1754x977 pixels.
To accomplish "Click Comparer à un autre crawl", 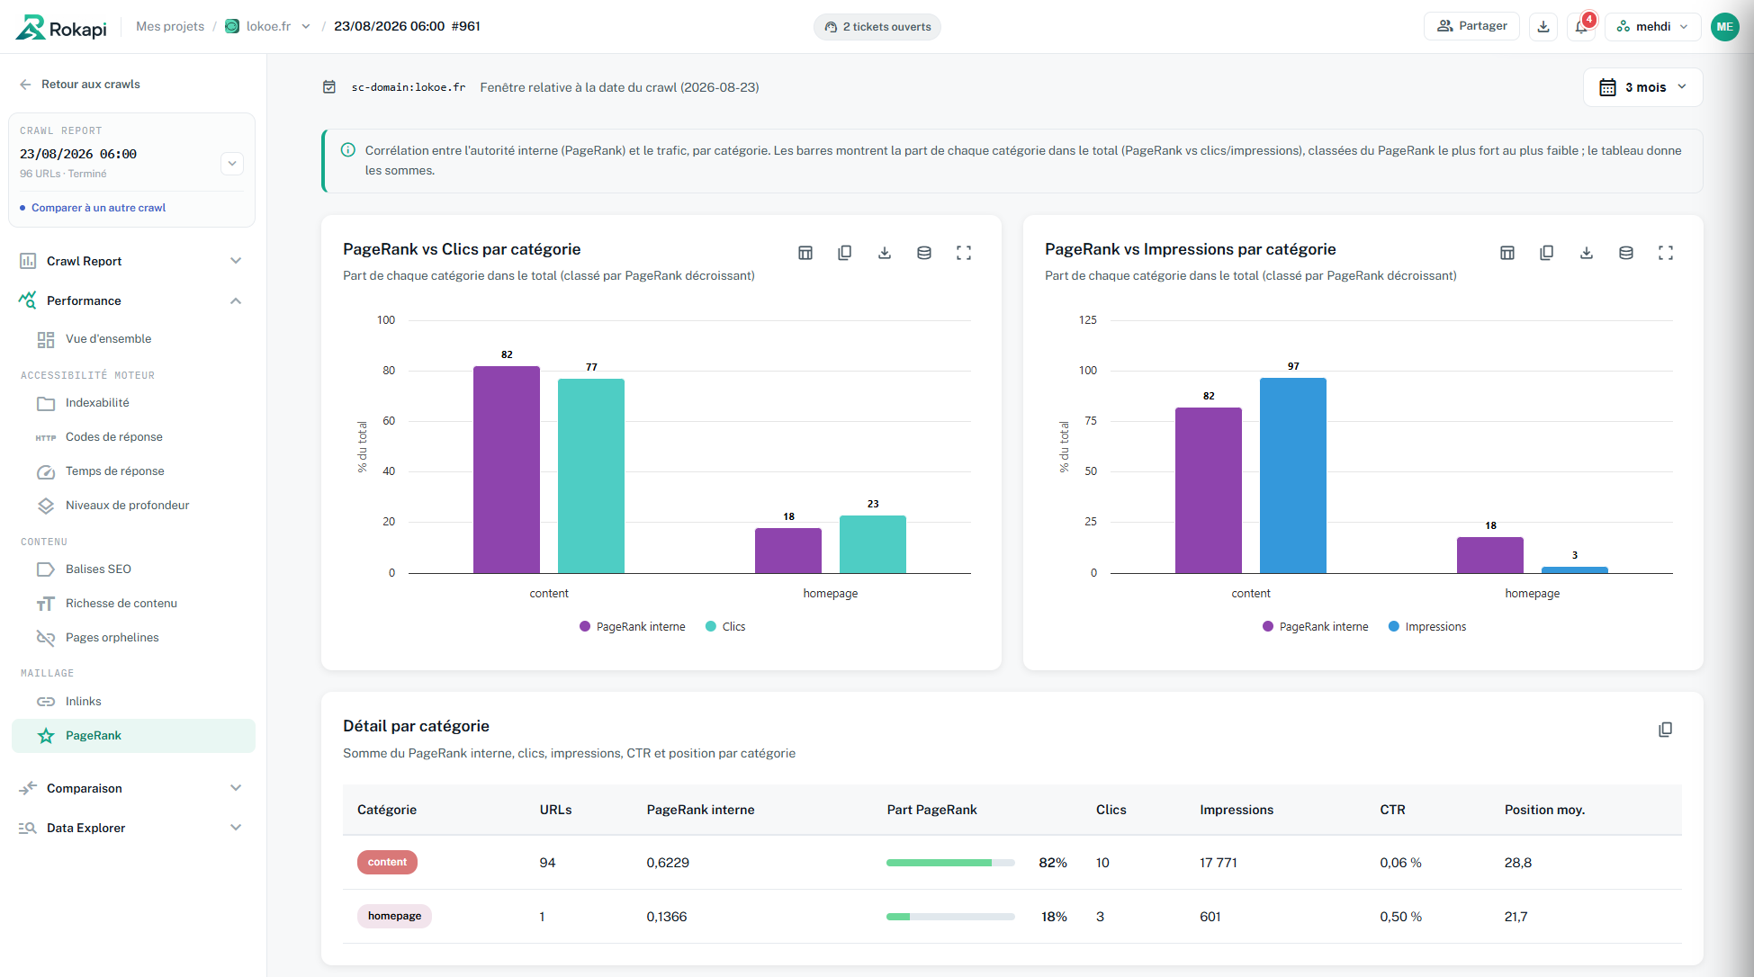I will (x=98, y=208).
